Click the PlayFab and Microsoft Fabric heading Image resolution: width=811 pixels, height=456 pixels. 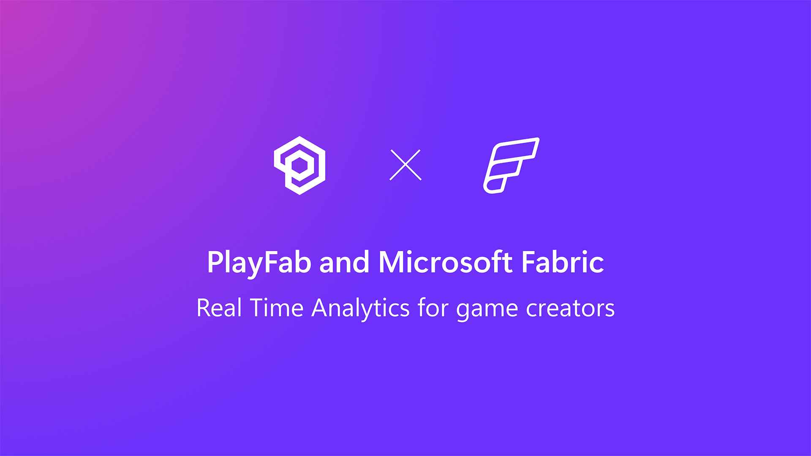pos(405,262)
